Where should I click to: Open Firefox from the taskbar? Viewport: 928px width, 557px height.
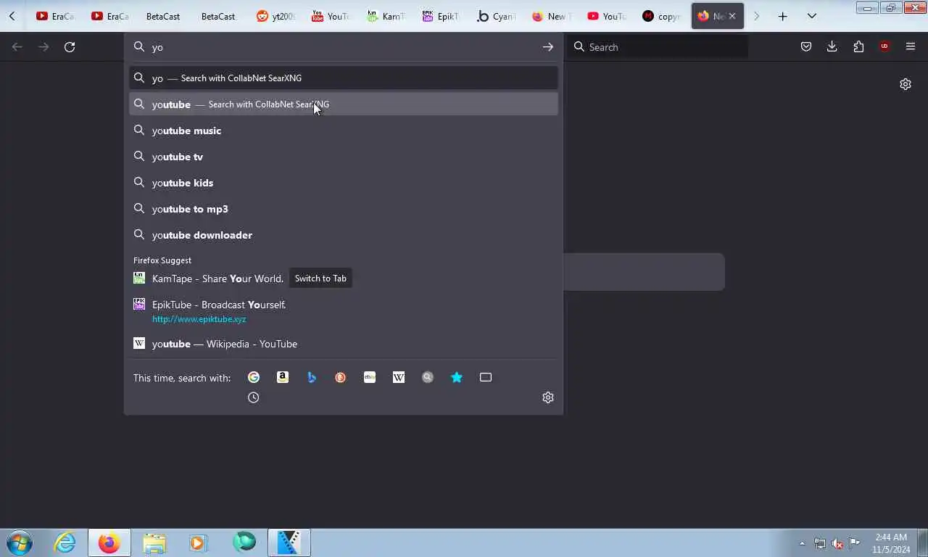pos(109,542)
